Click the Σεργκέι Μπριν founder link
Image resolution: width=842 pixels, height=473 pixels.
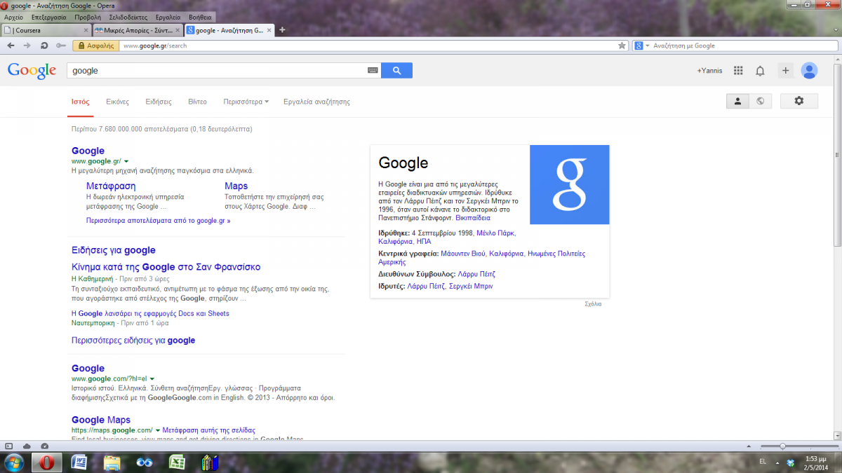pyautogui.click(x=471, y=286)
